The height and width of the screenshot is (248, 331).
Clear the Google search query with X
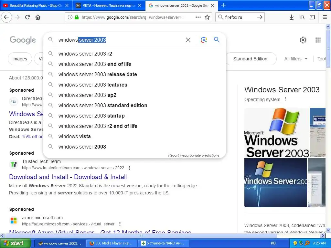click(188, 40)
